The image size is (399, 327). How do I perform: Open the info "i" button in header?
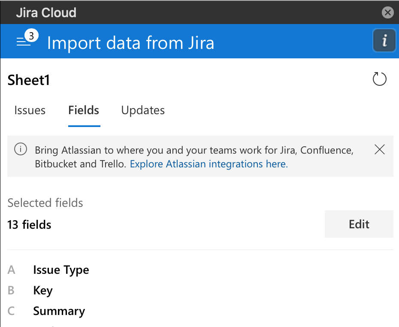[x=384, y=41]
